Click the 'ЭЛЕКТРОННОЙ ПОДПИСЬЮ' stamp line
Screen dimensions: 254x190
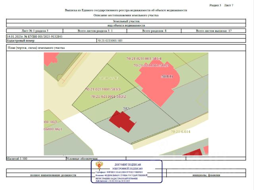click(x=127, y=169)
